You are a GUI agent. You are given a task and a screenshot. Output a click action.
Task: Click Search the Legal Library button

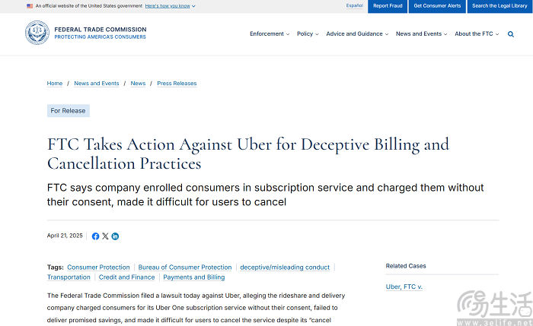click(x=498, y=5)
